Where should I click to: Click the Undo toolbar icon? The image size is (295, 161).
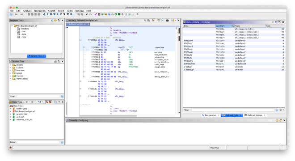coord(87,14)
